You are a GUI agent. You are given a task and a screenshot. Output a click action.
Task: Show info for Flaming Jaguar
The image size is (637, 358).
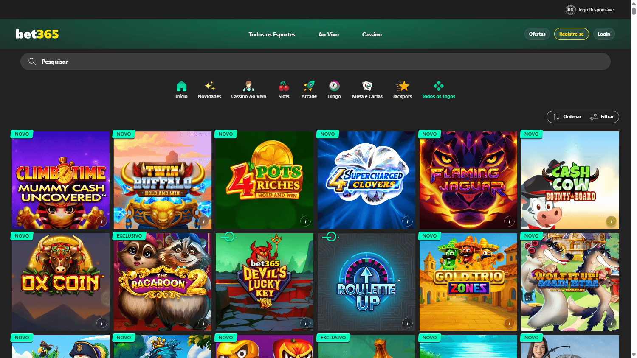[510, 221]
